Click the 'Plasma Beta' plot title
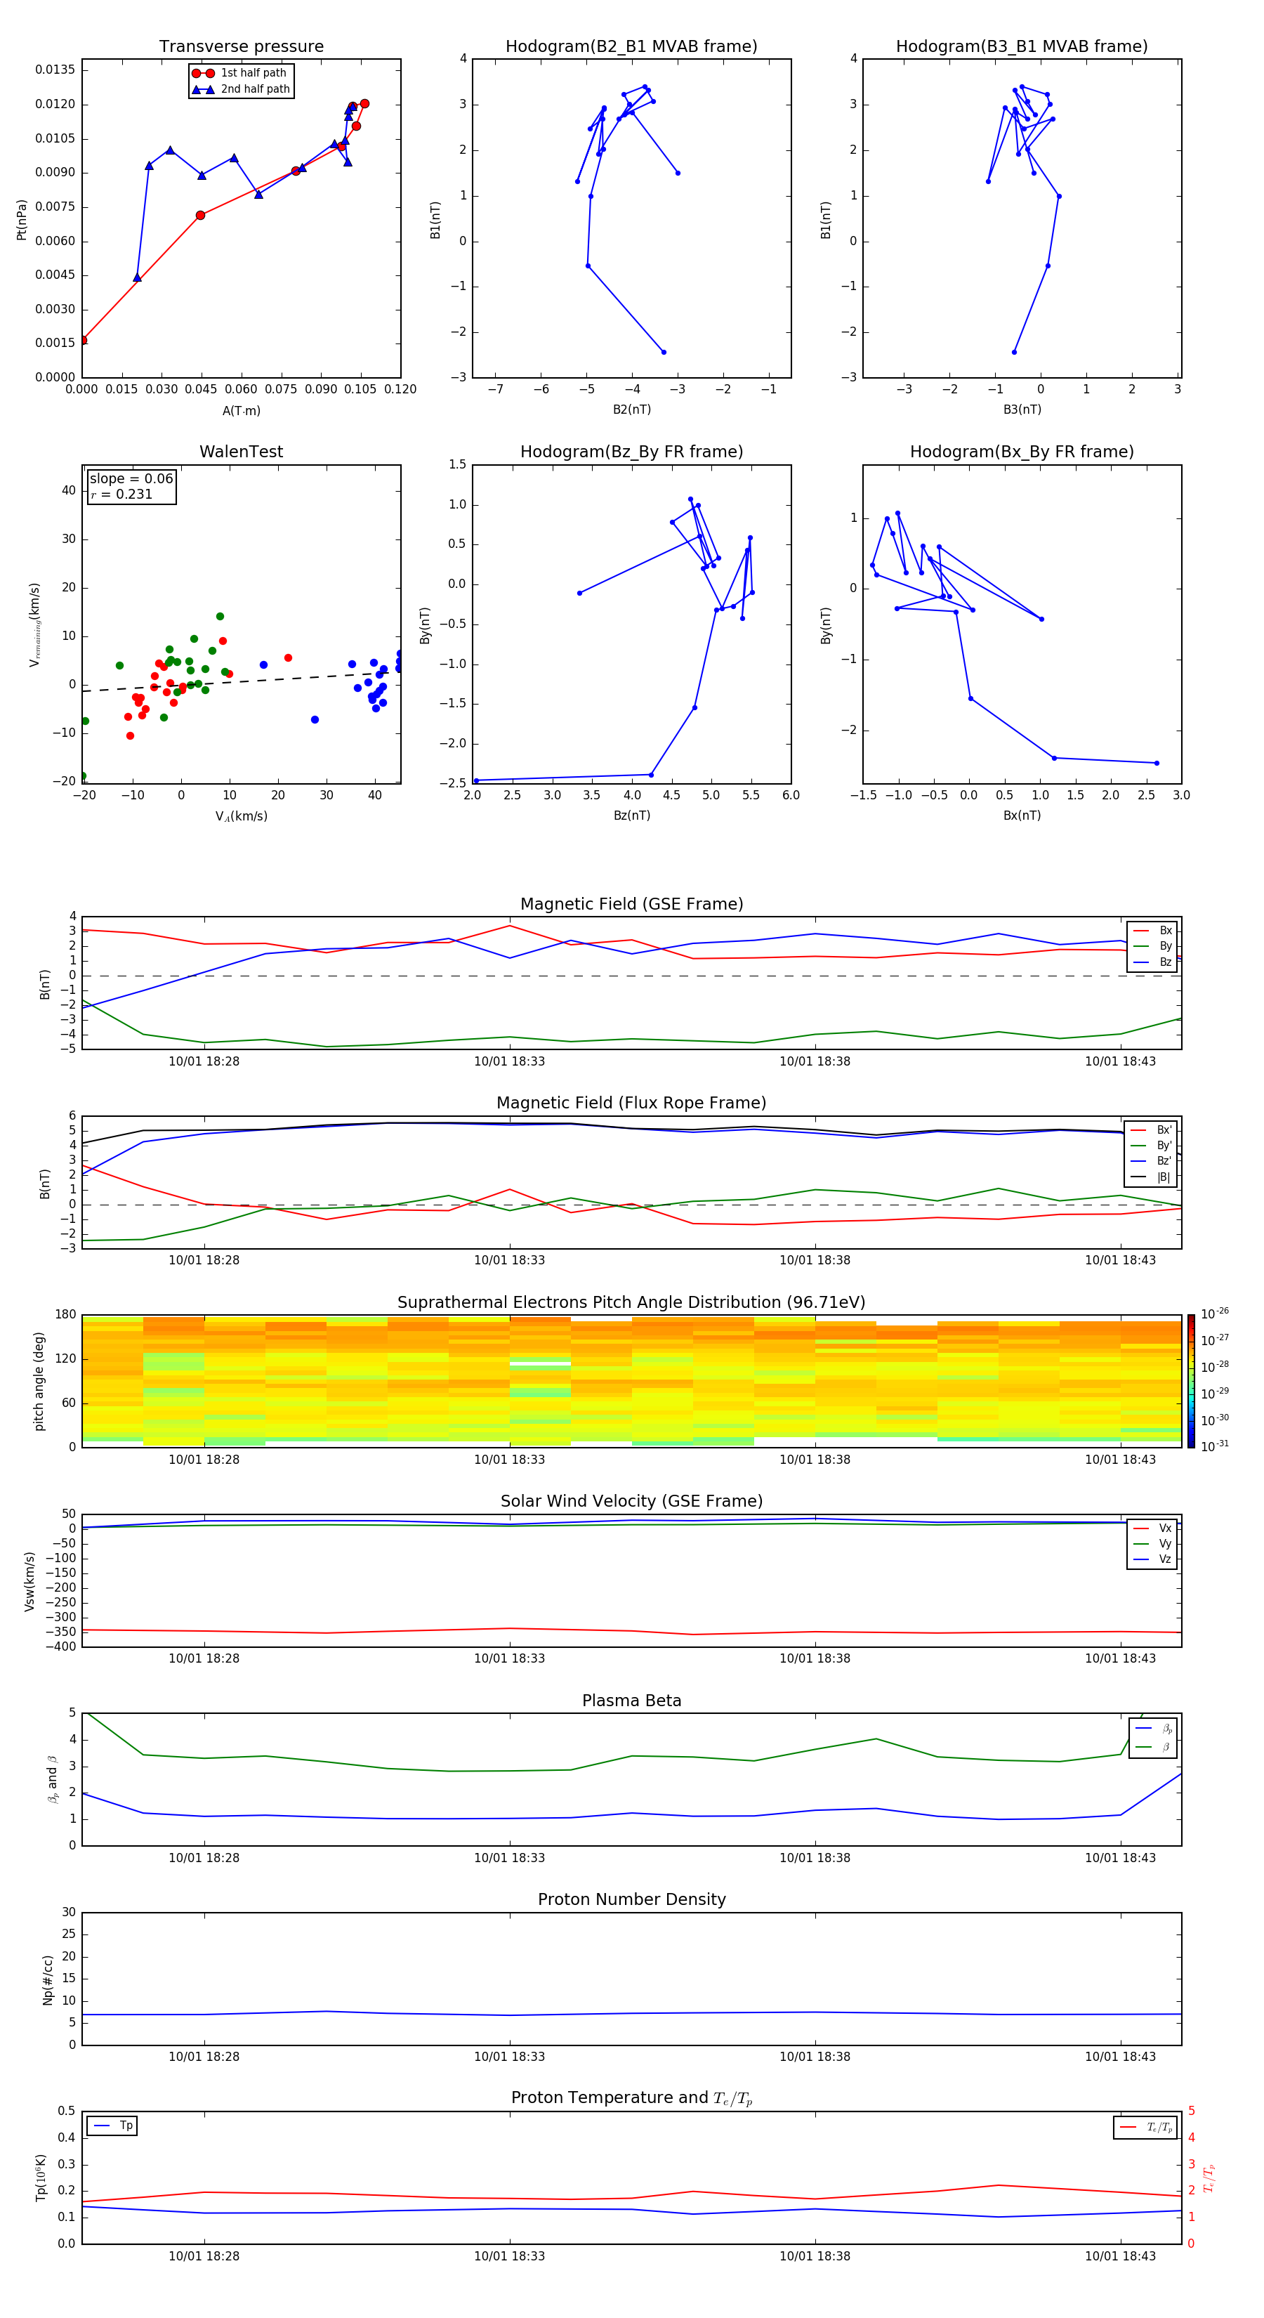Image resolution: width=1264 pixels, height=2318 pixels. pyautogui.click(x=631, y=1701)
